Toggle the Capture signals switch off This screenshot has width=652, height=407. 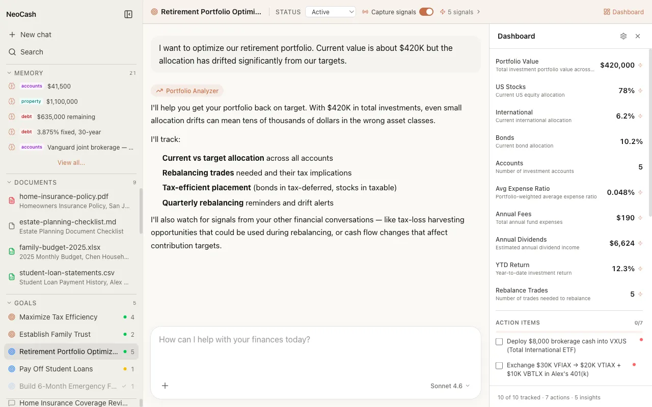426,11
